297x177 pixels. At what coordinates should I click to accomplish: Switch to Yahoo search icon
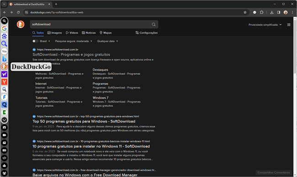pos(4,74)
